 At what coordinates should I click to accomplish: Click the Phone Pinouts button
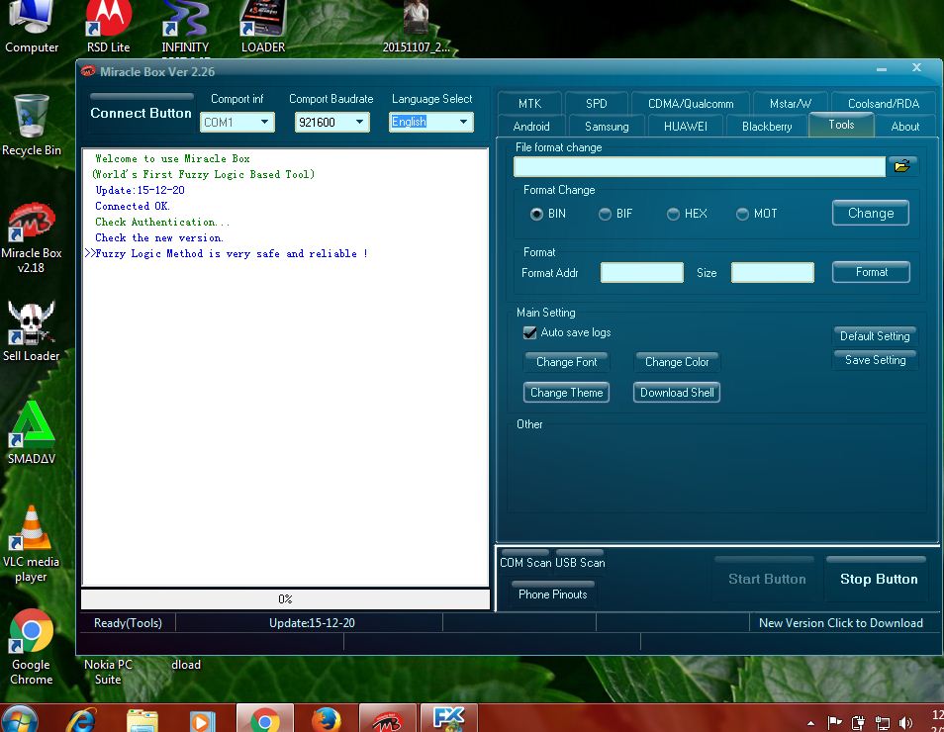tap(553, 594)
